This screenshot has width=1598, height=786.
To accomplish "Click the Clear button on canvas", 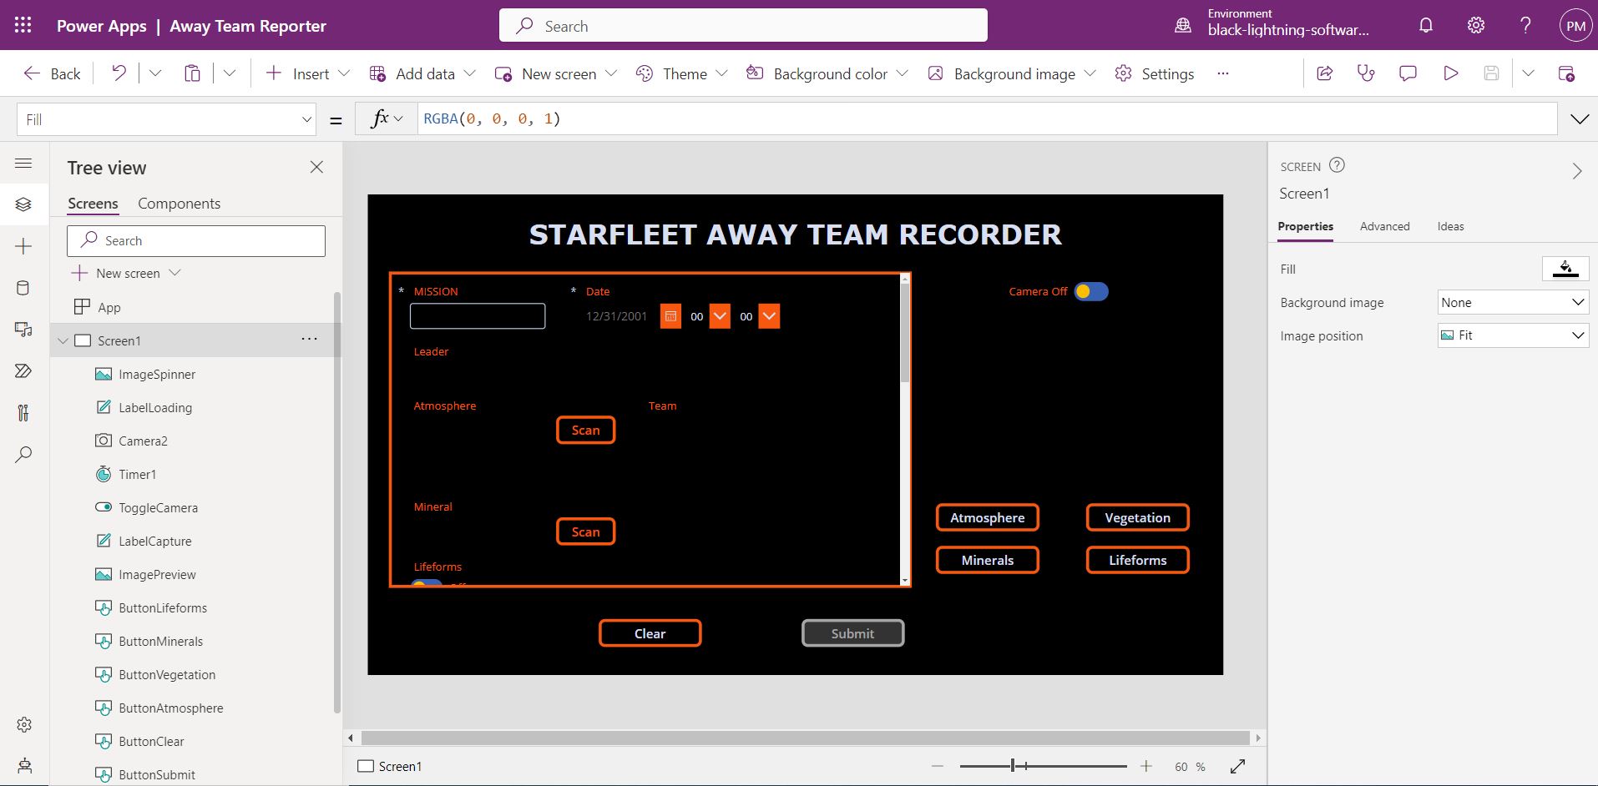I will [x=650, y=633].
